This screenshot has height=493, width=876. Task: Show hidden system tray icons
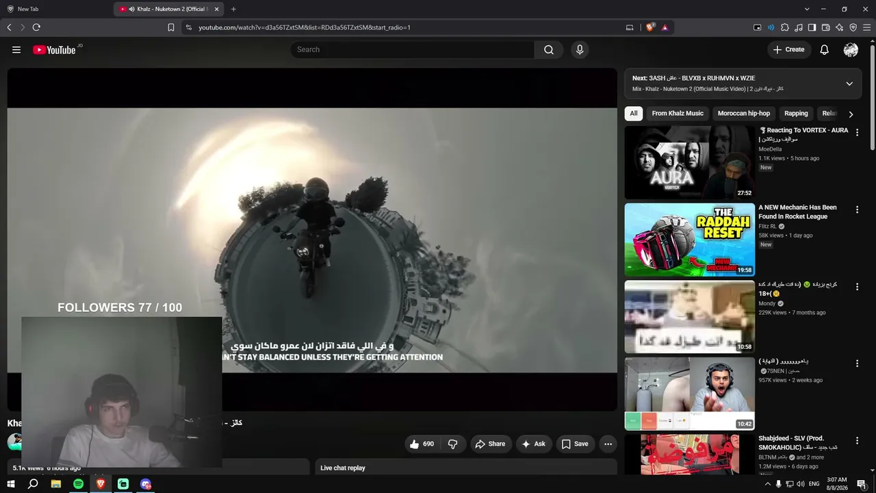point(767,484)
